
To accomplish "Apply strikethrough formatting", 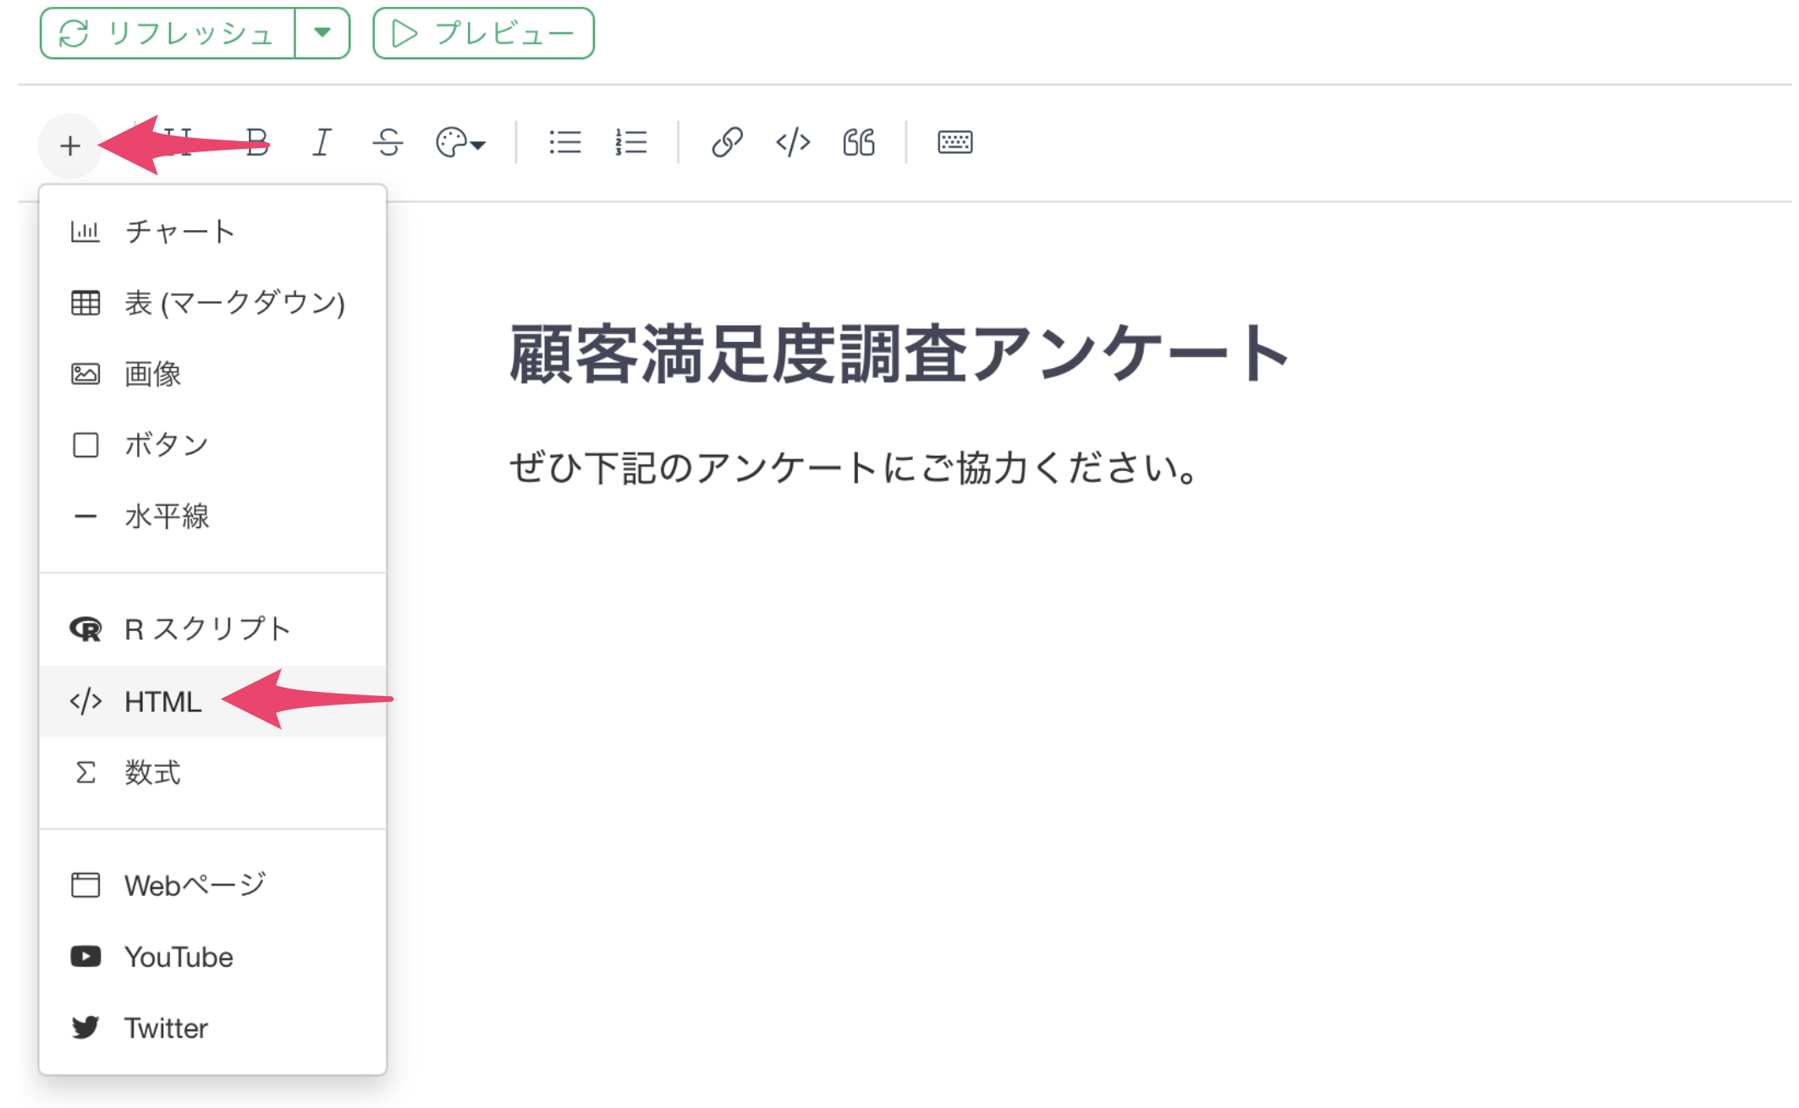I will [388, 142].
